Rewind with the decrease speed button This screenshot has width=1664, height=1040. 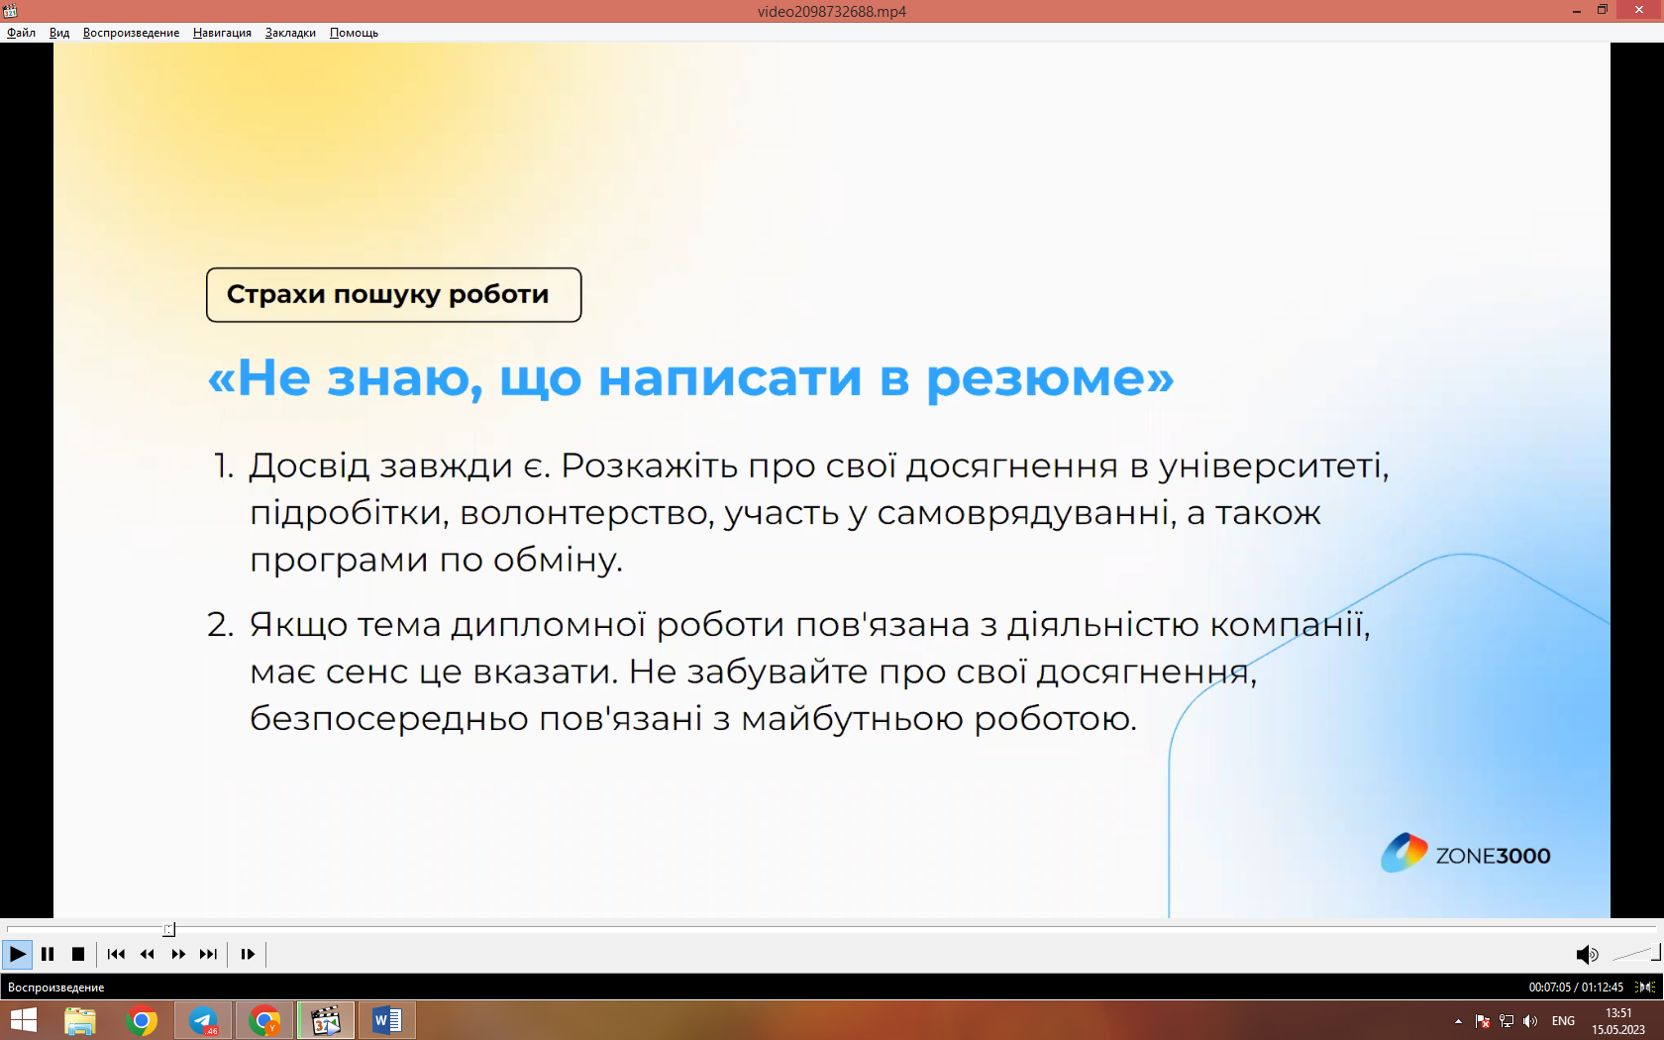pyautogui.click(x=148, y=954)
